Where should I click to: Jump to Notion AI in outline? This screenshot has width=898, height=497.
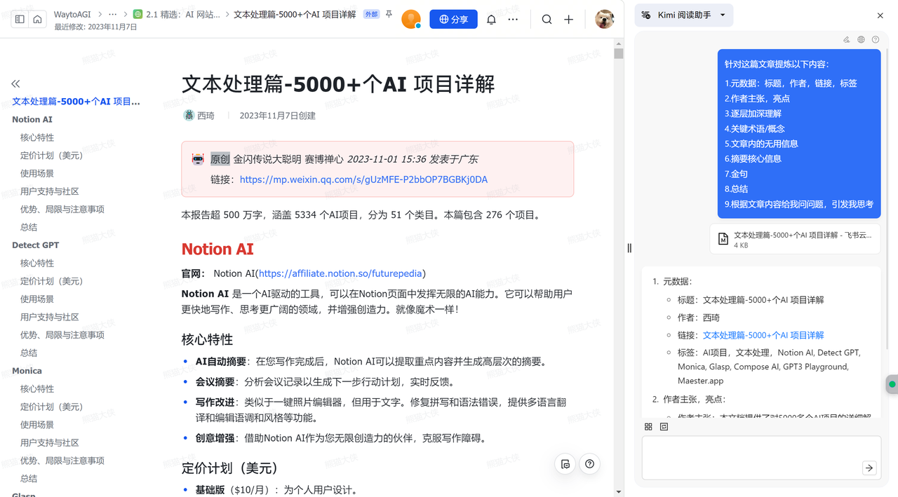32,120
